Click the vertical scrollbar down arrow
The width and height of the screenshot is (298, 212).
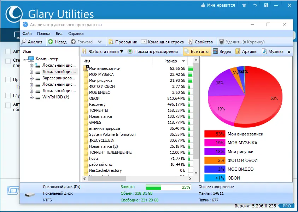coord(196,173)
